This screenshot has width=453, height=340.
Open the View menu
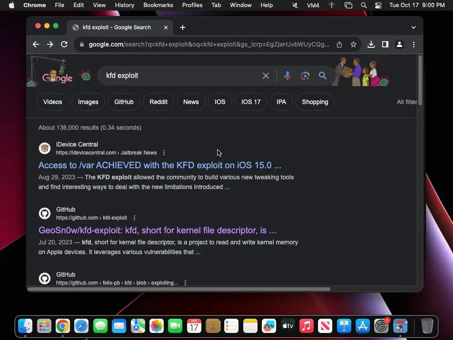pos(99,5)
